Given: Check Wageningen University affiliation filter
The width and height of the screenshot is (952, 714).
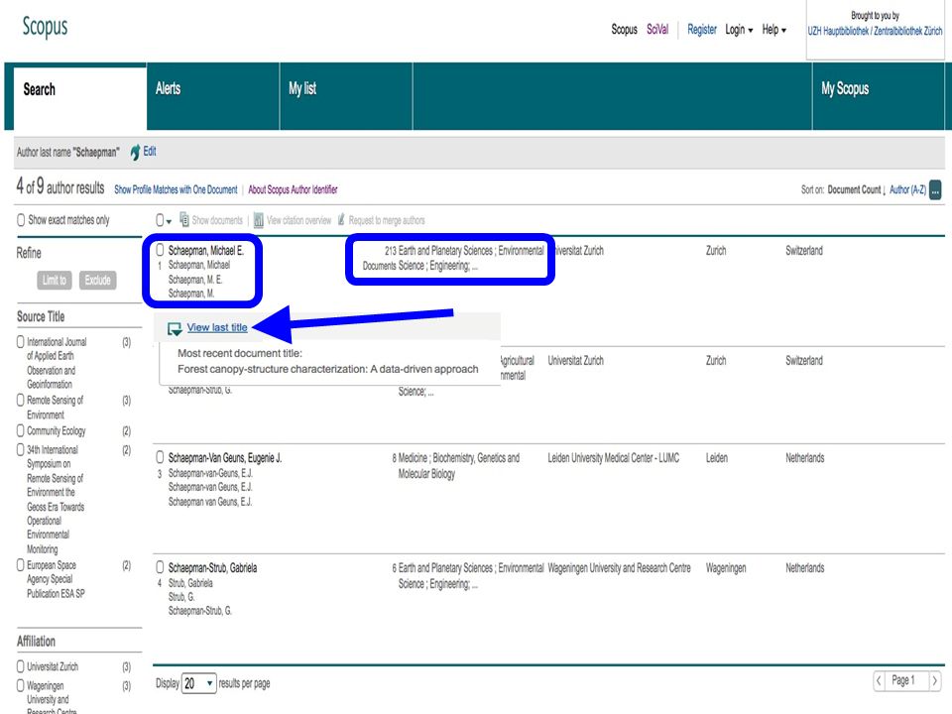Looking at the screenshot, I should click(21, 685).
